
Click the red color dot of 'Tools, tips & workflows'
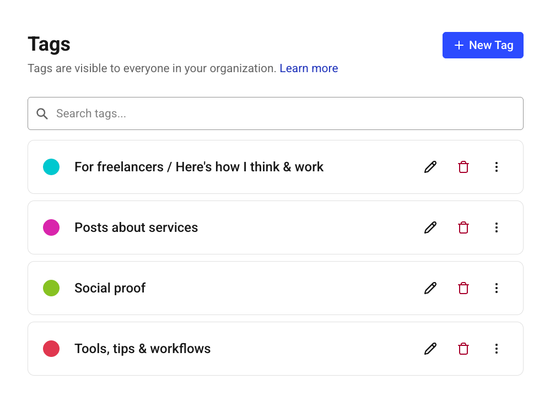tap(51, 349)
